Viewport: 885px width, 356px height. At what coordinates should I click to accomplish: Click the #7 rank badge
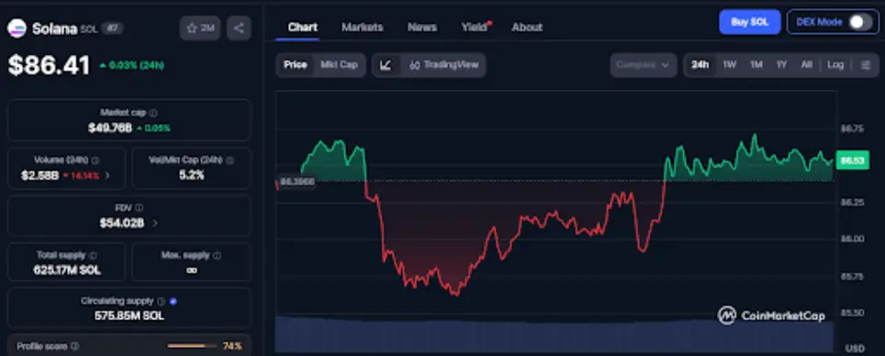click(x=113, y=28)
